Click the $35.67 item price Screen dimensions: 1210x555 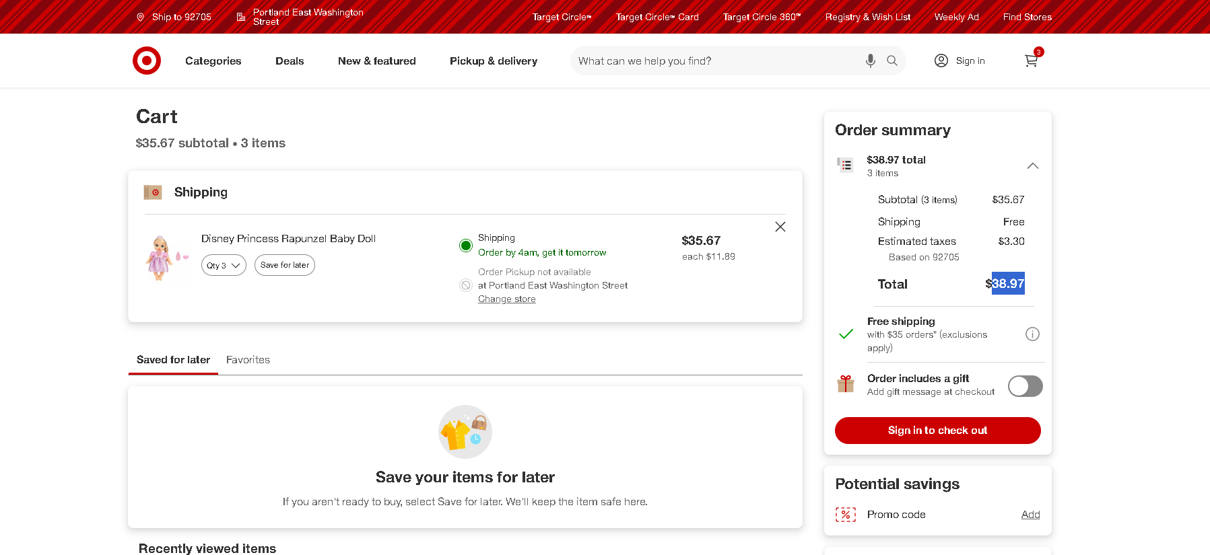(701, 241)
